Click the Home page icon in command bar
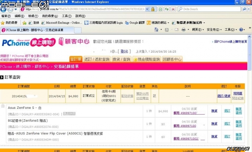Screen dimensions: 252x152 [156, 30]
